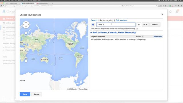Open the notifications bell in AdWords header
The height and width of the screenshot is (103, 183).
[x=177, y=11]
